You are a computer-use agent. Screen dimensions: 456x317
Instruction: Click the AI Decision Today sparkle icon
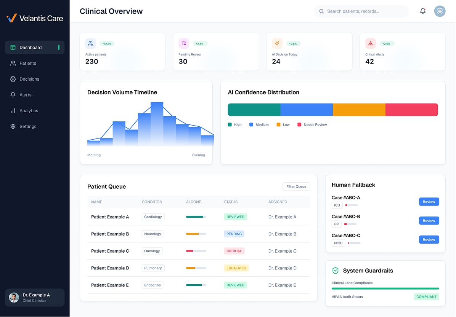click(x=277, y=43)
